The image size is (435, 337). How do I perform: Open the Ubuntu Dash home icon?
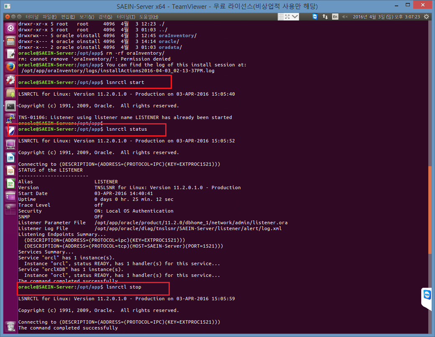click(x=10, y=28)
